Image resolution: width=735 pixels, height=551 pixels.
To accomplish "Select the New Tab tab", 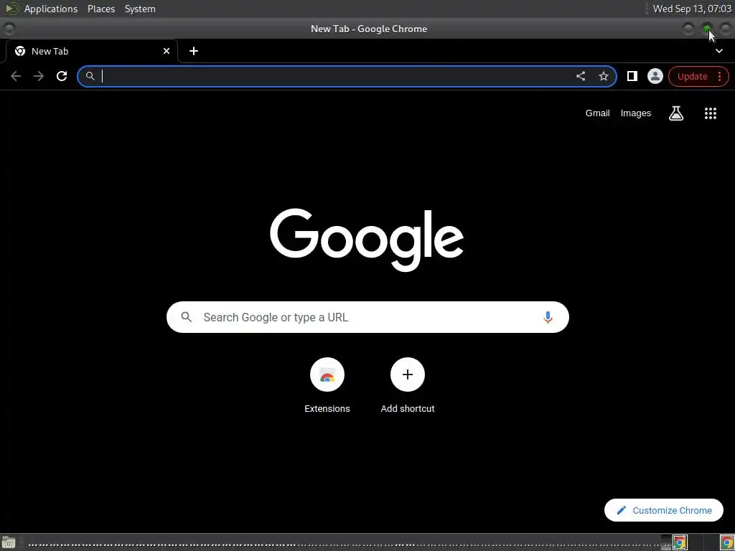I will tap(92, 51).
